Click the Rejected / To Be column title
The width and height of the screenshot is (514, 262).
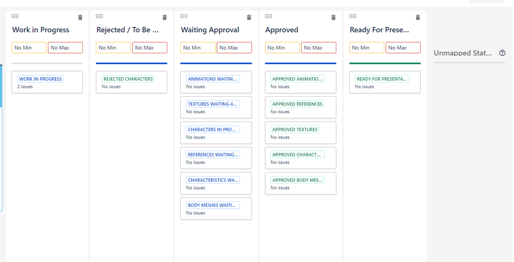(128, 30)
